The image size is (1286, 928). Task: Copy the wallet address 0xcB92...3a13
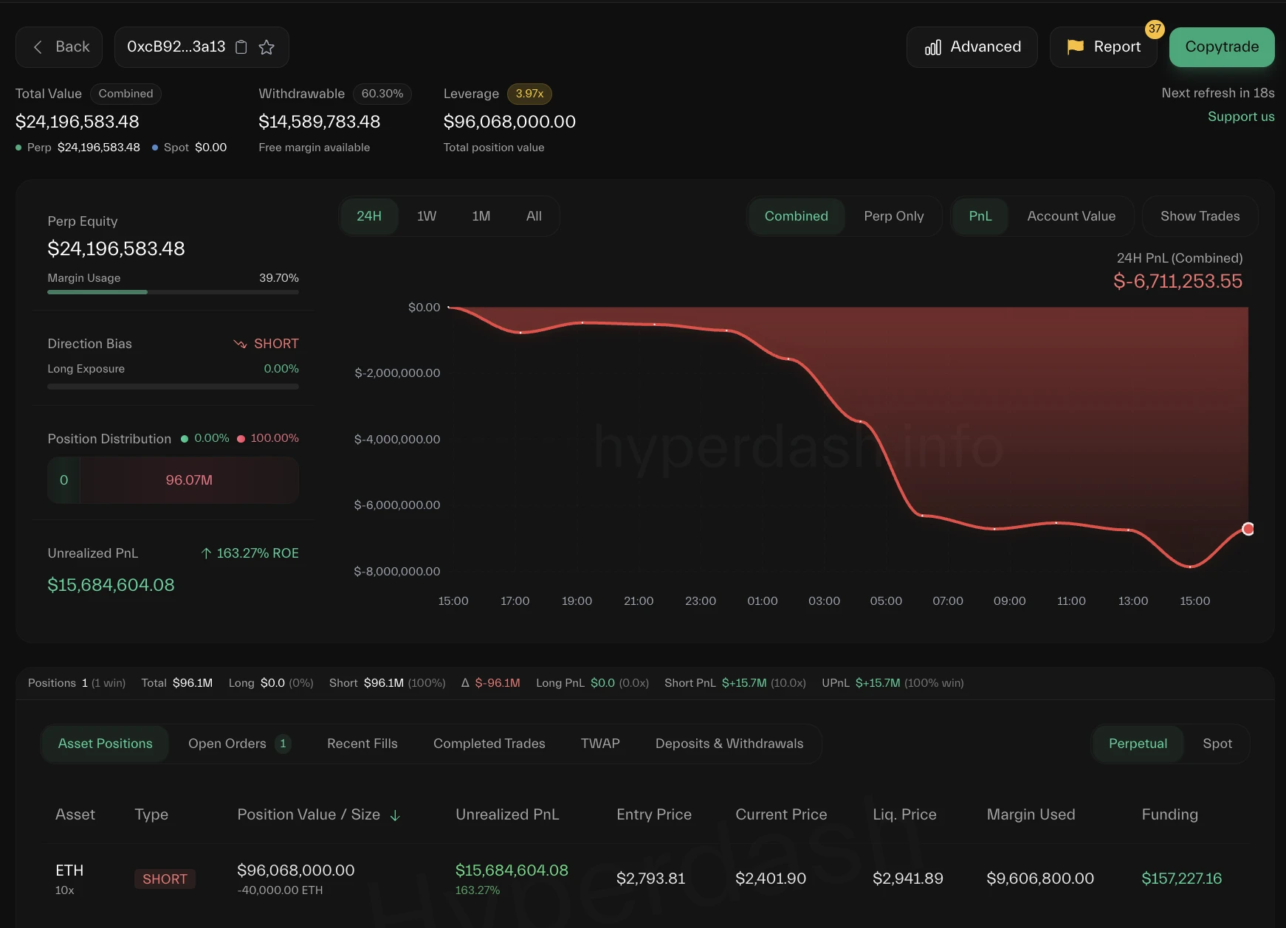pos(241,46)
